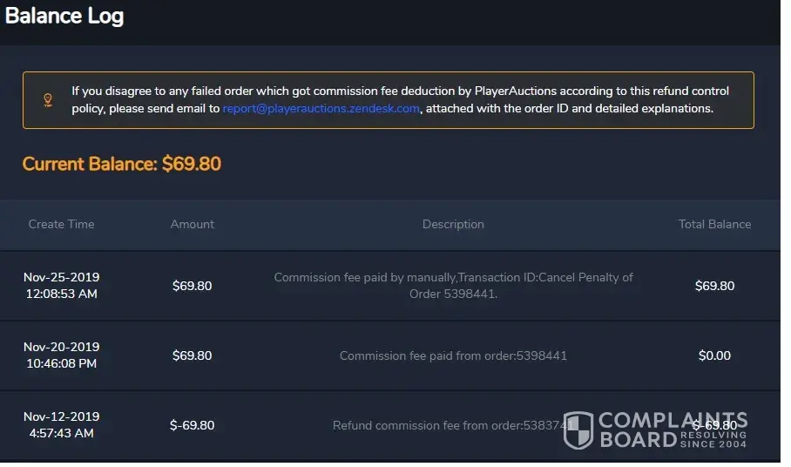Click the 'Commission fee paid from order:5398441' description
The image size is (791, 467).
453,355
